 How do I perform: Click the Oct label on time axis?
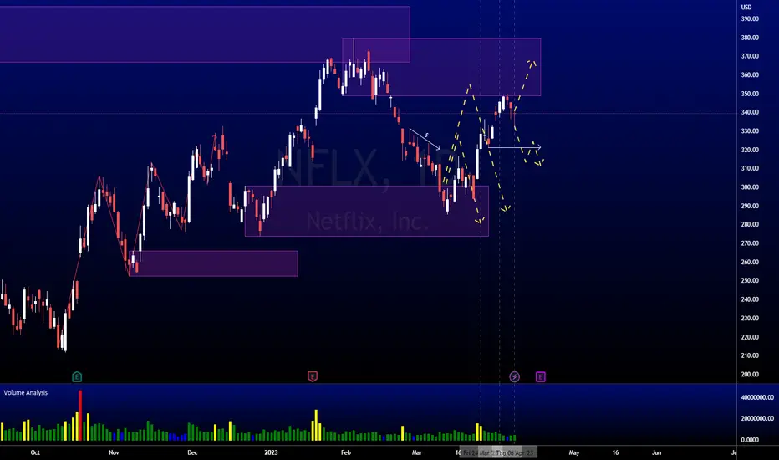(35, 452)
